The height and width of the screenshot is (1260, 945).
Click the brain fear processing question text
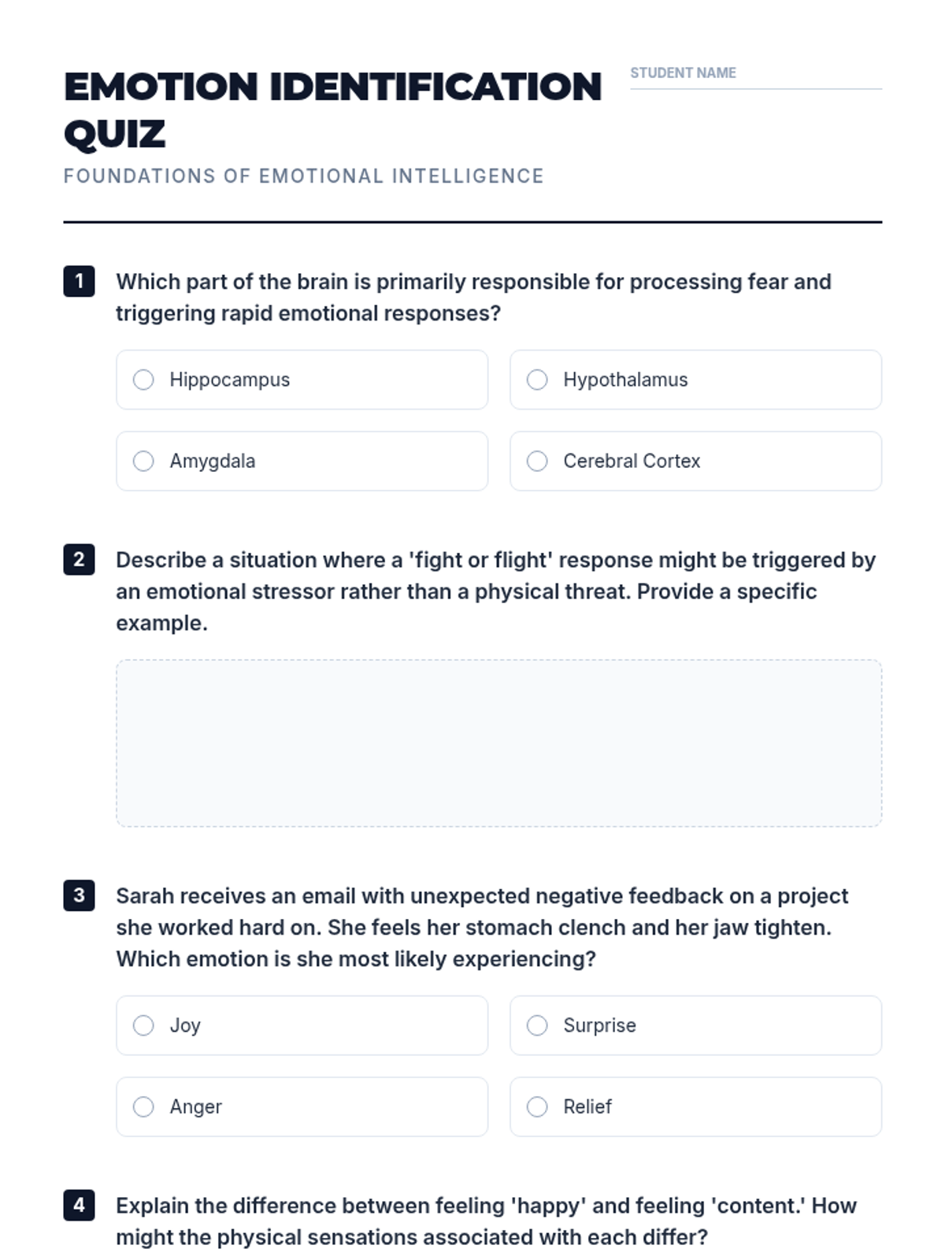pyautogui.click(x=472, y=297)
